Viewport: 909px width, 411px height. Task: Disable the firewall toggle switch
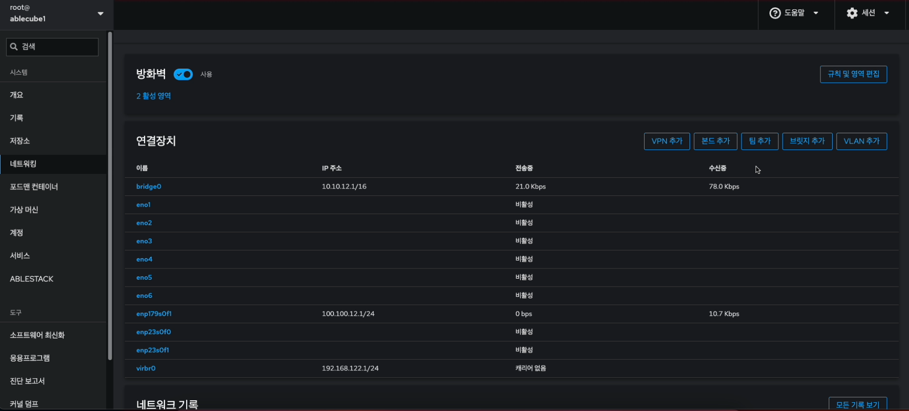[x=183, y=74]
